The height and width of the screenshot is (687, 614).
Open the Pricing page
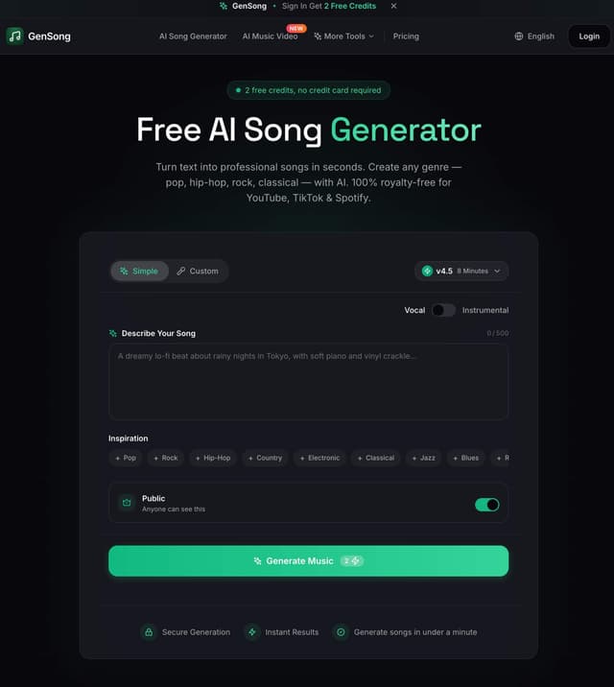pyautogui.click(x=406, y=36)
